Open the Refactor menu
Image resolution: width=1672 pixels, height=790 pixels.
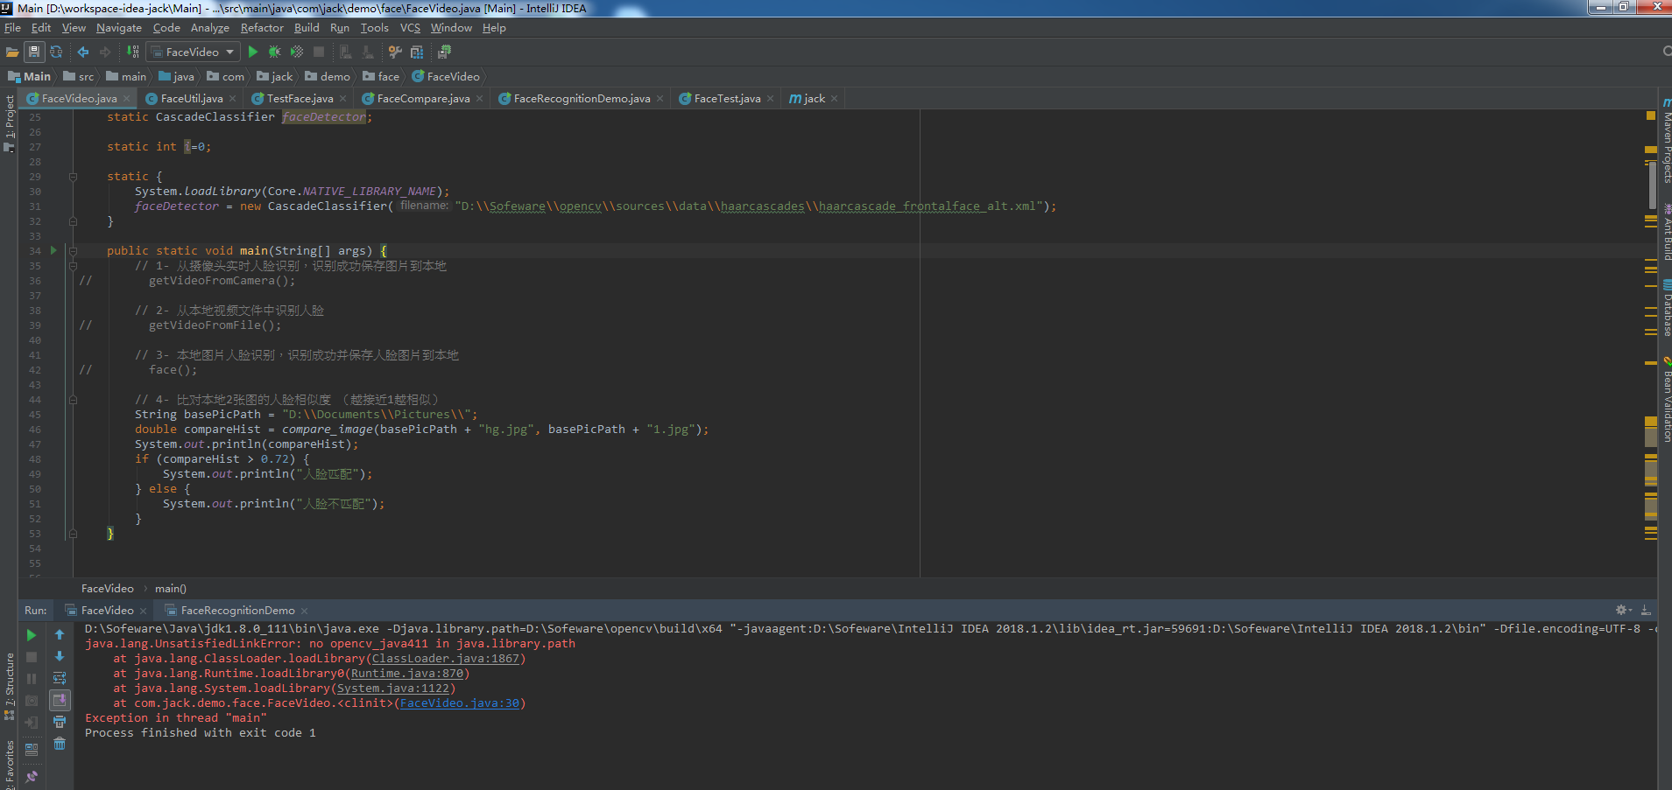262,28
